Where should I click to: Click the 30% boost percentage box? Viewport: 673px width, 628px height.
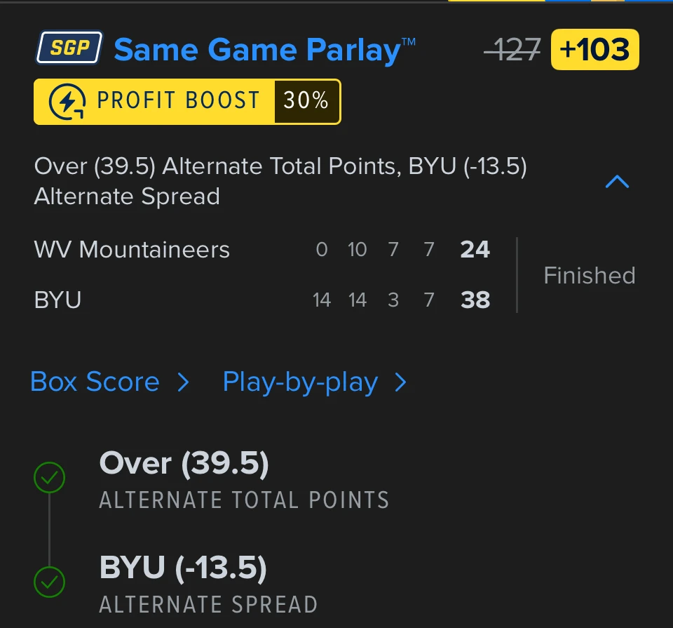tap(306, 102)
